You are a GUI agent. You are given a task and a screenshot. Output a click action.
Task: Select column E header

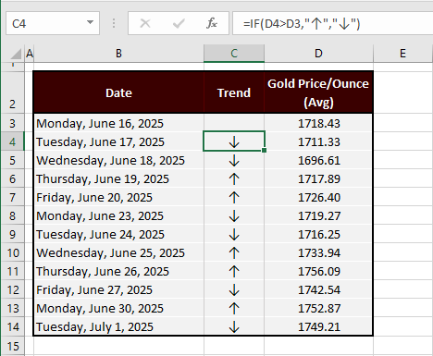[x=402, y=54]
